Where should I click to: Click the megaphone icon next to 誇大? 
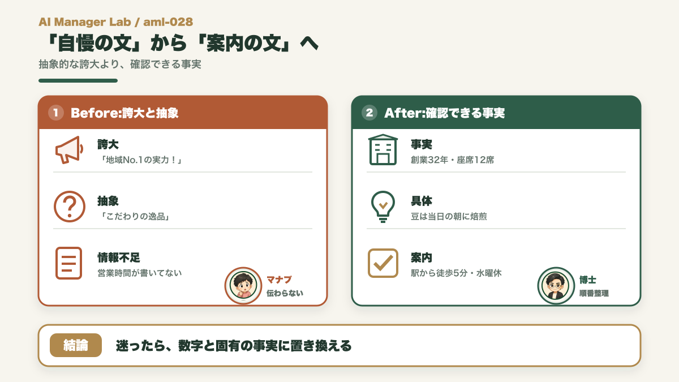pyautogui.click(x=69, y=151)
